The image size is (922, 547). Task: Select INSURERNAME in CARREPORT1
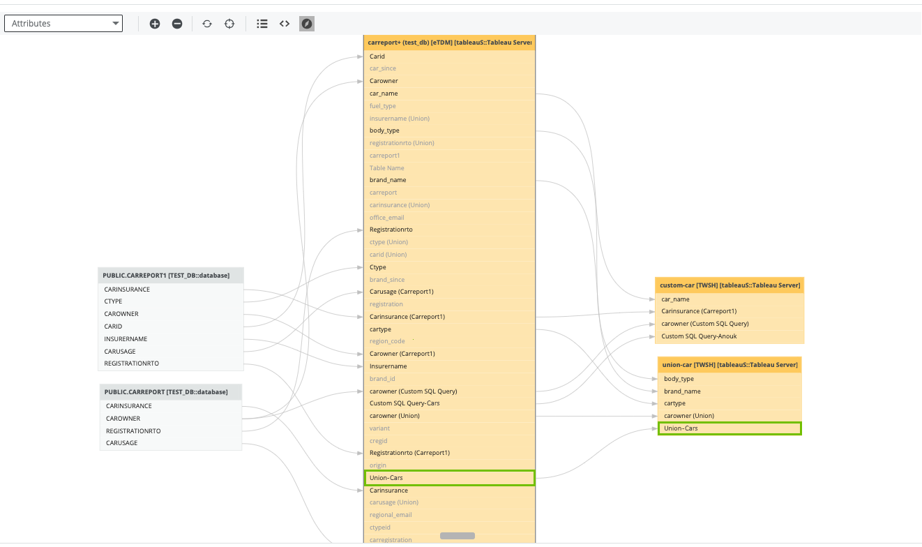(171, 339)
